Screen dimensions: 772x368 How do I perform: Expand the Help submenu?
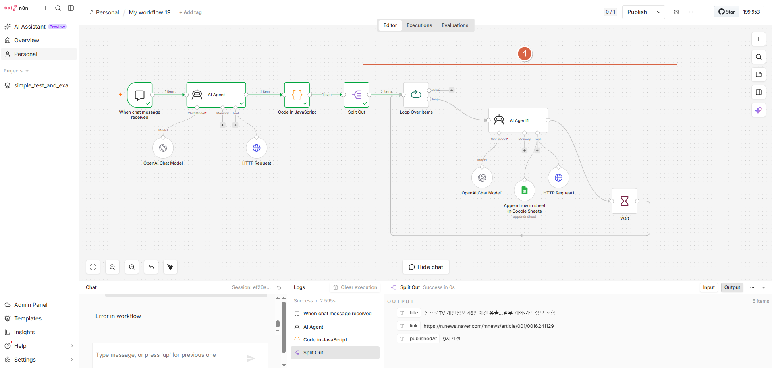(72, 346)
